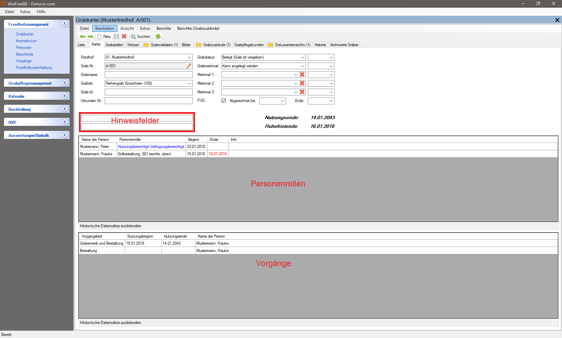Open the Friedhof dropdown
The height and width of the screenshot is (338, 562).
coord(189,57)
